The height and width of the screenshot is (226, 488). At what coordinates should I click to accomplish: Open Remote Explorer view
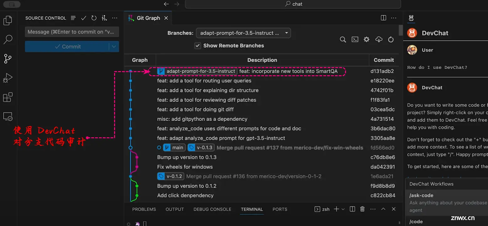8,116
